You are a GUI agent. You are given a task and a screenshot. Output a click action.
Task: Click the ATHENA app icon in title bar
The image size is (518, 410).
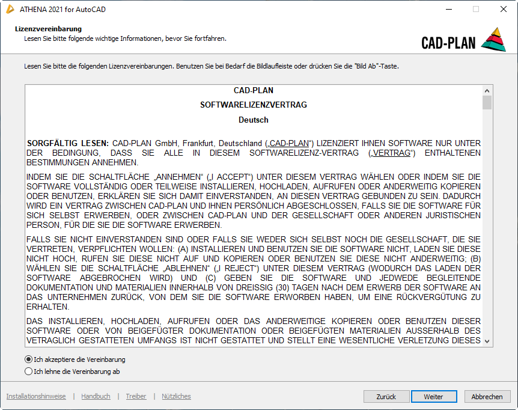coord(10,10)
